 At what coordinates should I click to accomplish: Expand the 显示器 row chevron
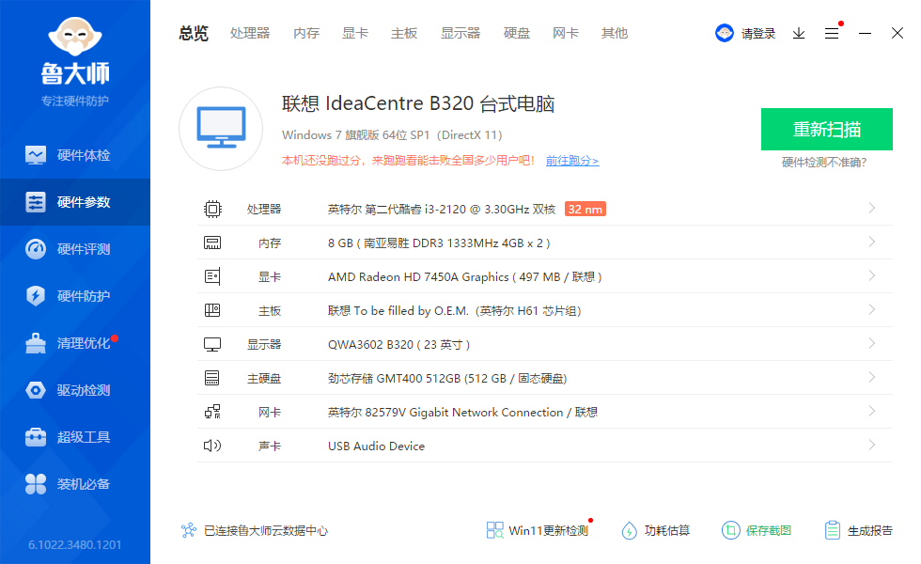coord(872,343)
